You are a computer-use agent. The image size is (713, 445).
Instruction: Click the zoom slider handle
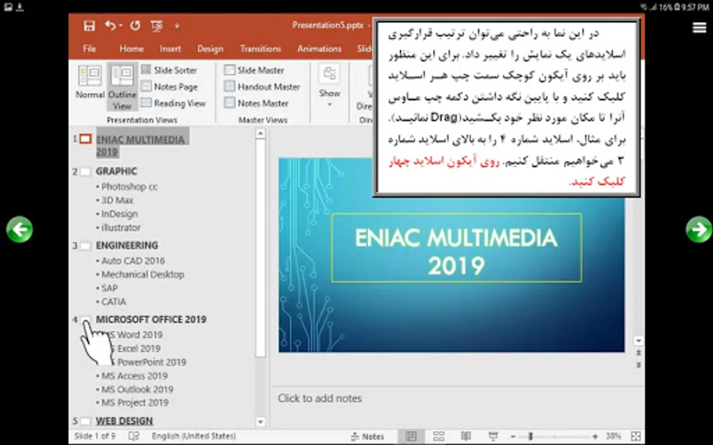coord(530,436)
